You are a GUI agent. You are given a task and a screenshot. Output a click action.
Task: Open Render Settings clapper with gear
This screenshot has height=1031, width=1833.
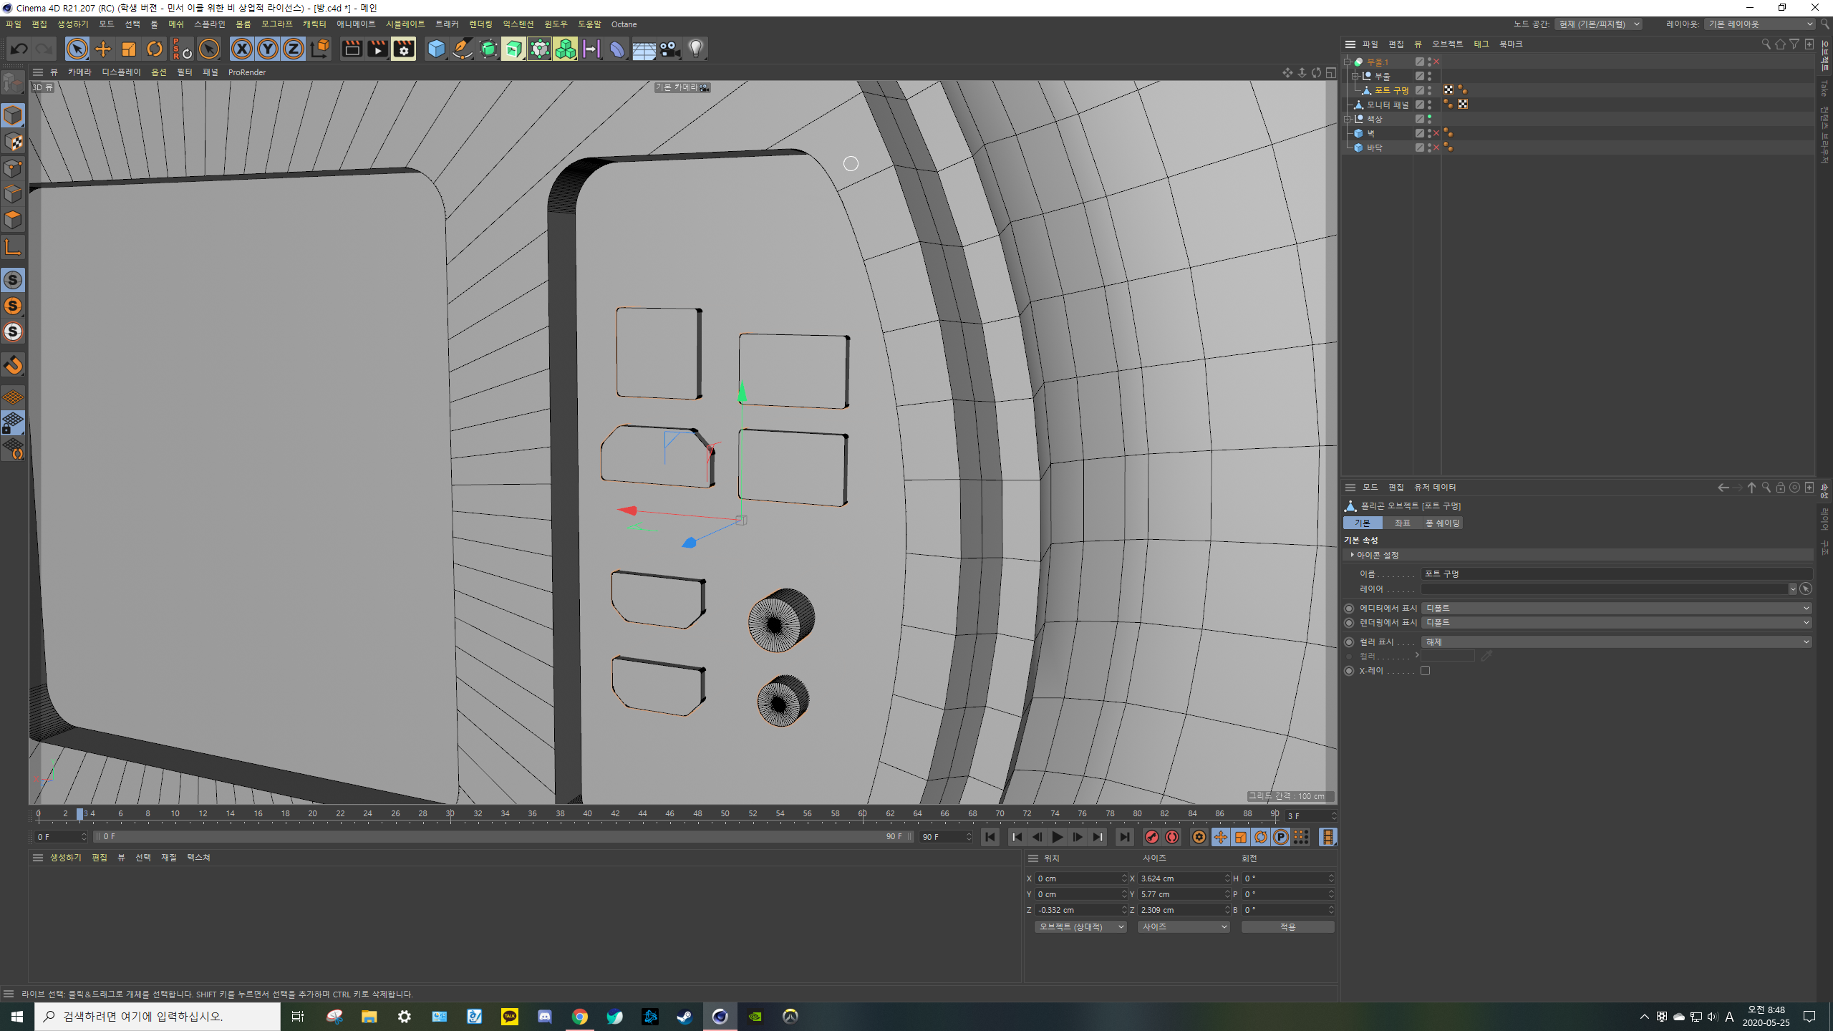click(404, 49)
